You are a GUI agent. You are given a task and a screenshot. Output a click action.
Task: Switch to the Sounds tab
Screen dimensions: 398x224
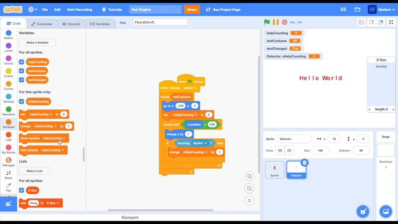point(71,24)
